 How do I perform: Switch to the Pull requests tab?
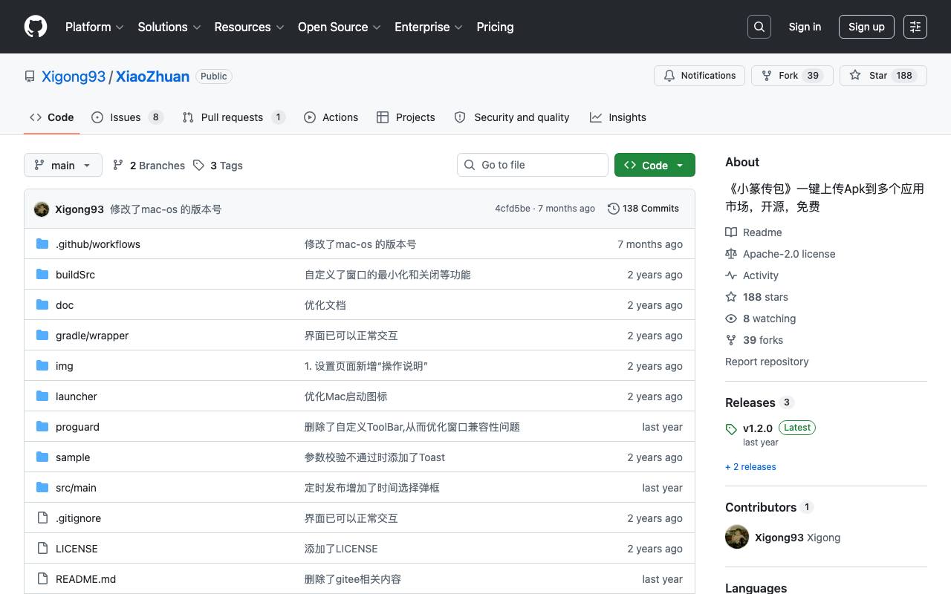pyautogui.click(x=234, y=117)
